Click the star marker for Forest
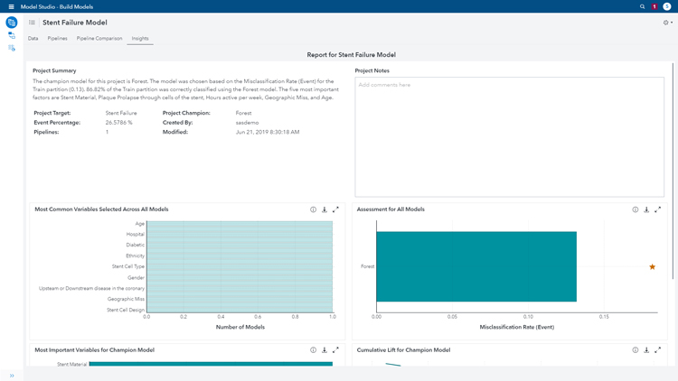This screenshot has width=678, height=381. (652, 266)
